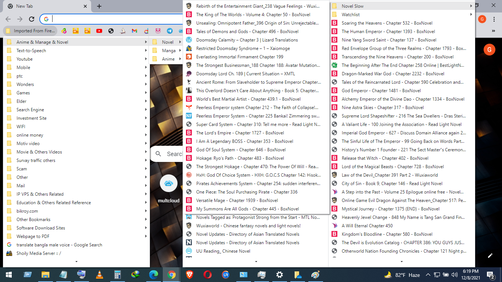
Task: Click the weather 82°F Haze widget
Action: click(x=402, y=275)
